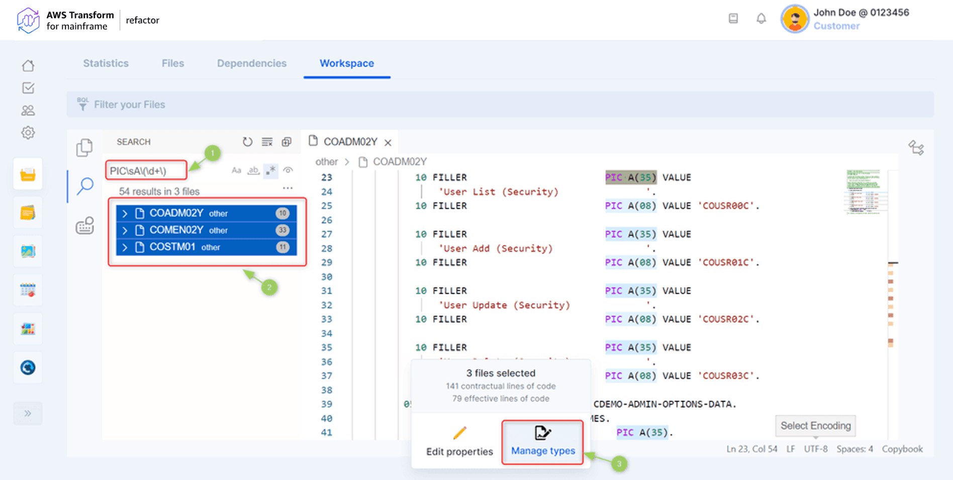This screenshot has height=480, width=953.
Task: Expand the COSTM01 search result
Action: pyautogui.click(x=125, y=247)
